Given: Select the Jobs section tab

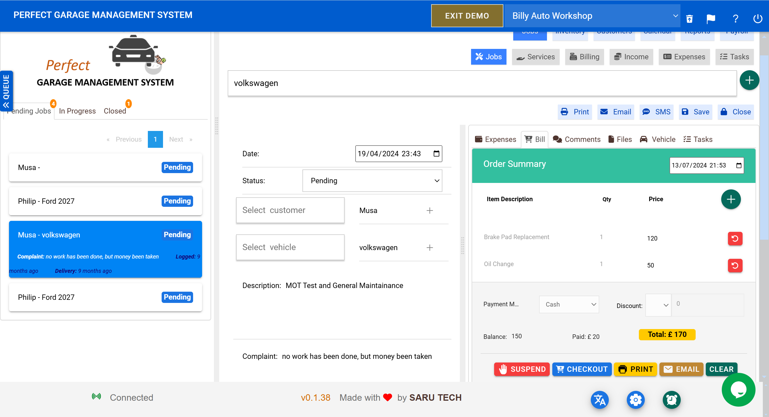Looking at the screenshot, I should point(488,57).
